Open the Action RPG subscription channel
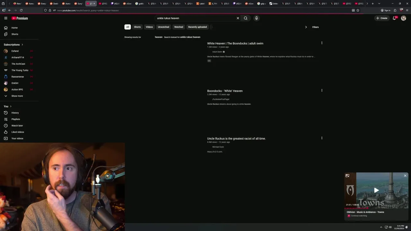The width and height of the screenshot is (411, 231). [19, 90]
